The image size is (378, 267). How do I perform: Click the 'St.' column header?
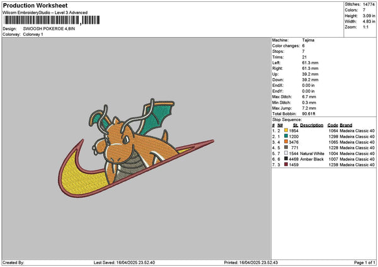click(295, 125)
